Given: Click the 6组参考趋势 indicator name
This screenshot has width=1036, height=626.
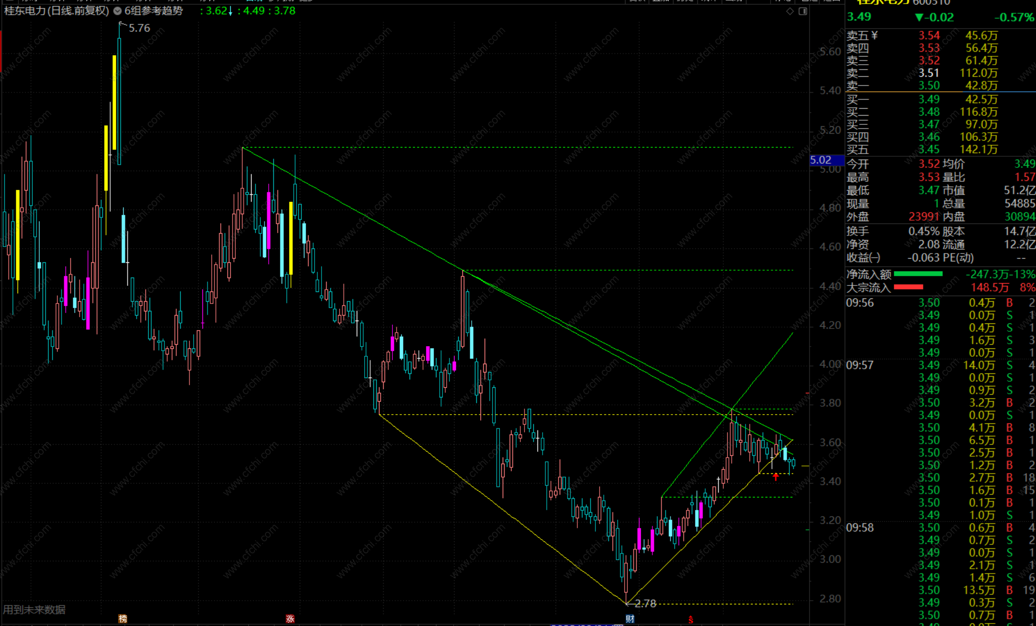Looking at the screenshot, I should [153, 11].
